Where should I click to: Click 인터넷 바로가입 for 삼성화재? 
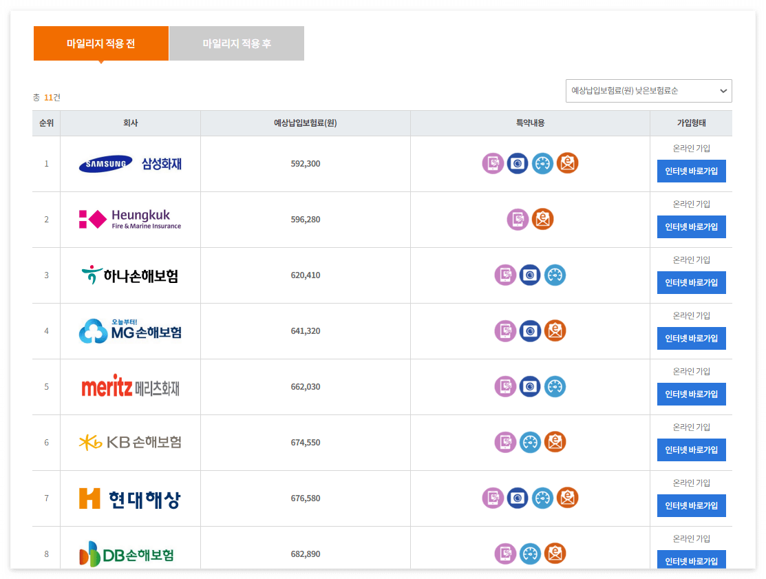coord(691,171)
